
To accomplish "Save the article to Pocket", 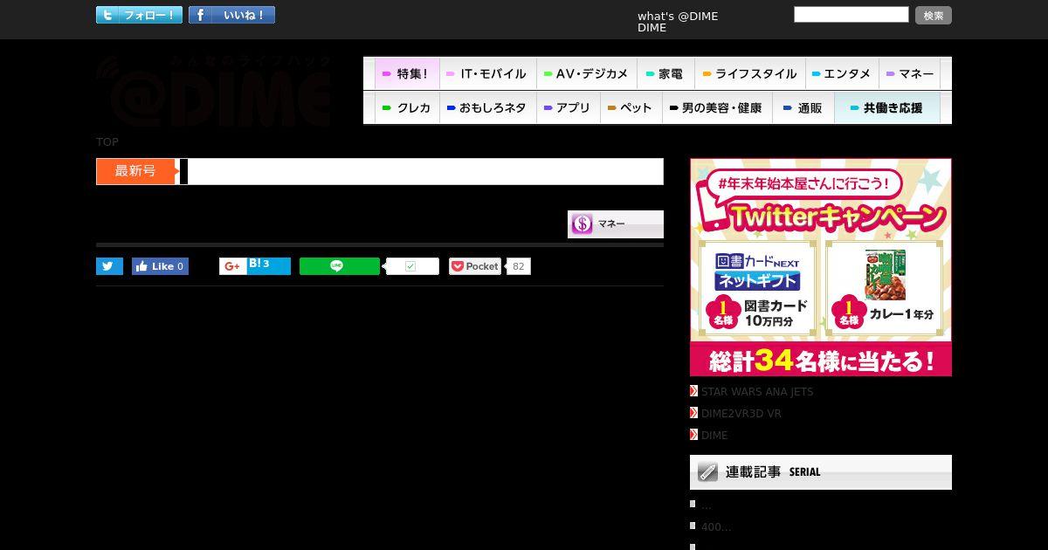I will (475, 266).
